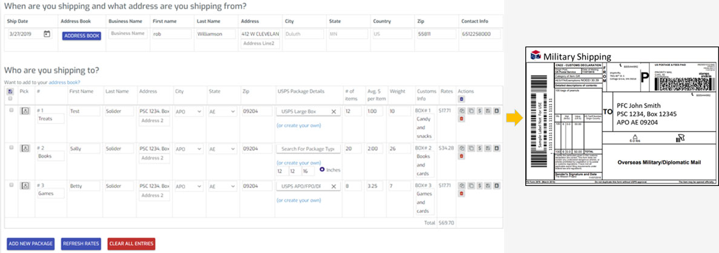This screenshot has width=719, height=253.
Task: Click the address pick icon for package #1
Action: [25, 112]
